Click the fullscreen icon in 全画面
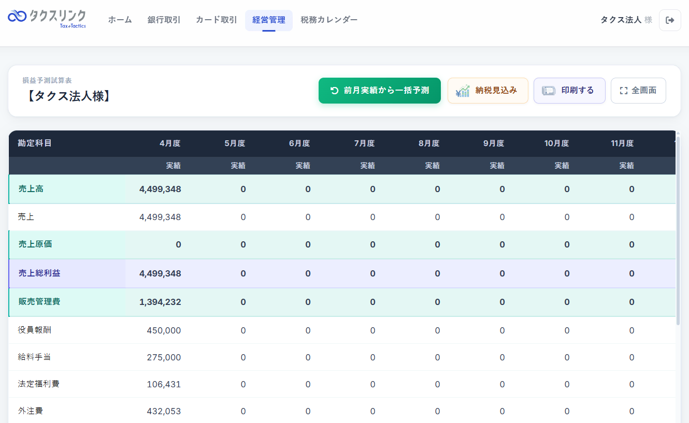 623,91
